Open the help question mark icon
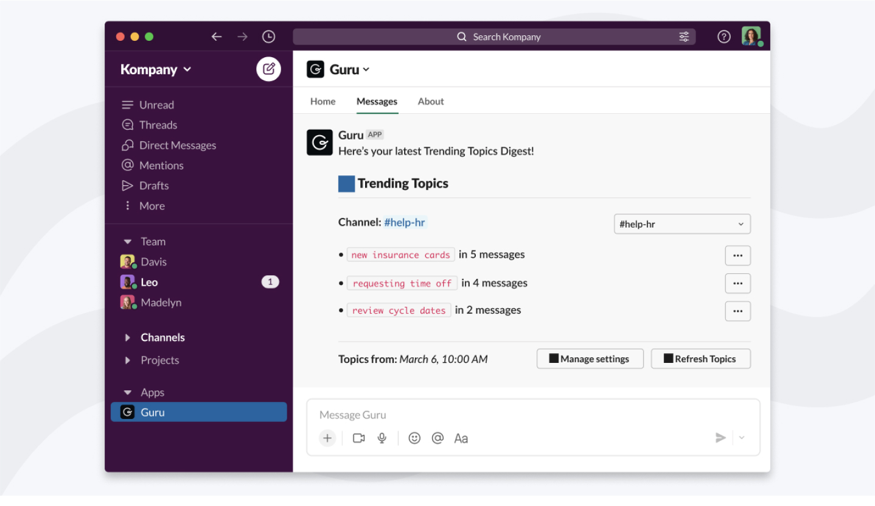This screenshot has width=875, height=506. coord(723,37)
